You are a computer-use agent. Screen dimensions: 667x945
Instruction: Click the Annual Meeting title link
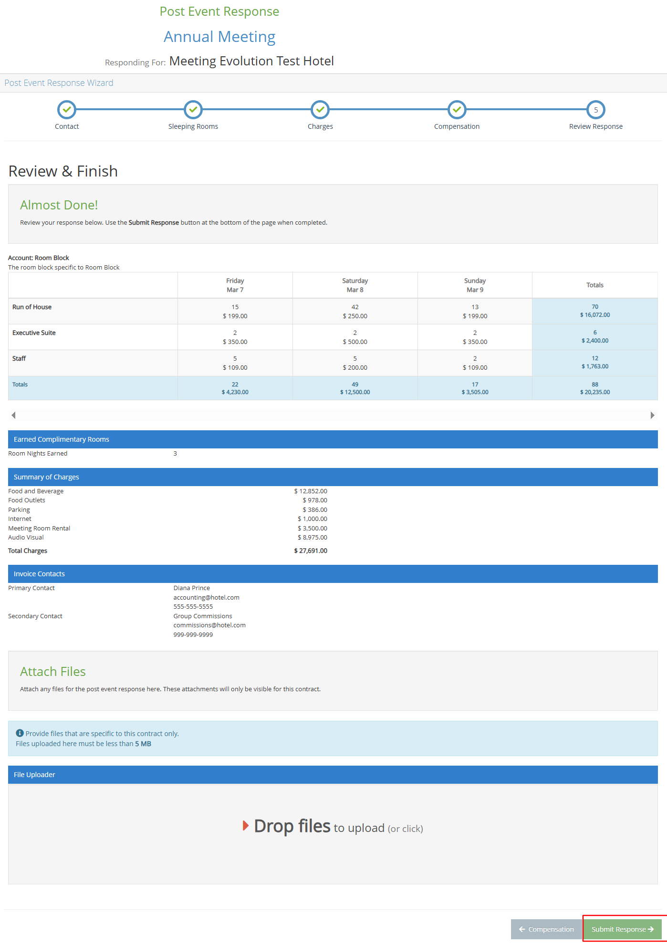(219, 37)
